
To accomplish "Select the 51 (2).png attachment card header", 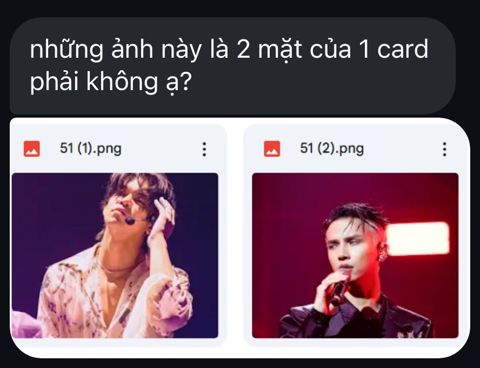I will tap(356, 149).
